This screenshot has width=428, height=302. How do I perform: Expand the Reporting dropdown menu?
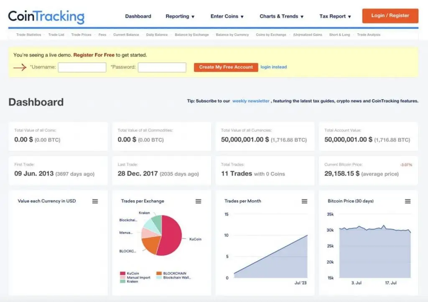(180, 16)
